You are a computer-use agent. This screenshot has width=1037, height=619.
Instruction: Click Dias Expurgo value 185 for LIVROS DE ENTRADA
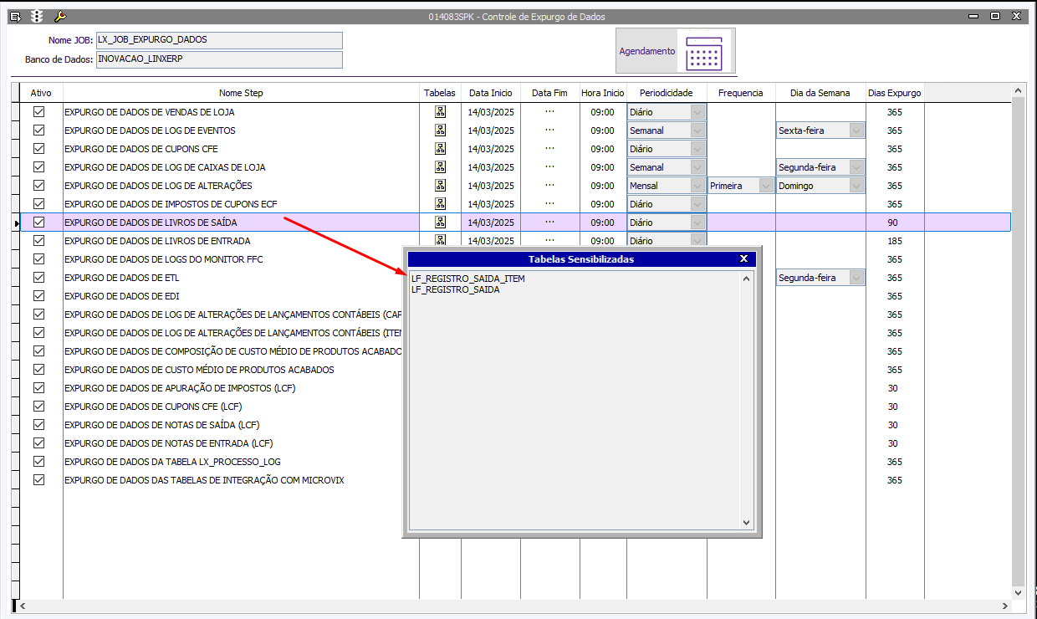(895, 241)
